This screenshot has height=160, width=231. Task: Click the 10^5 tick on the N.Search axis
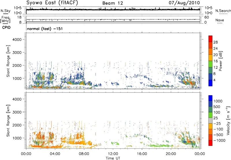click(208, 8)
